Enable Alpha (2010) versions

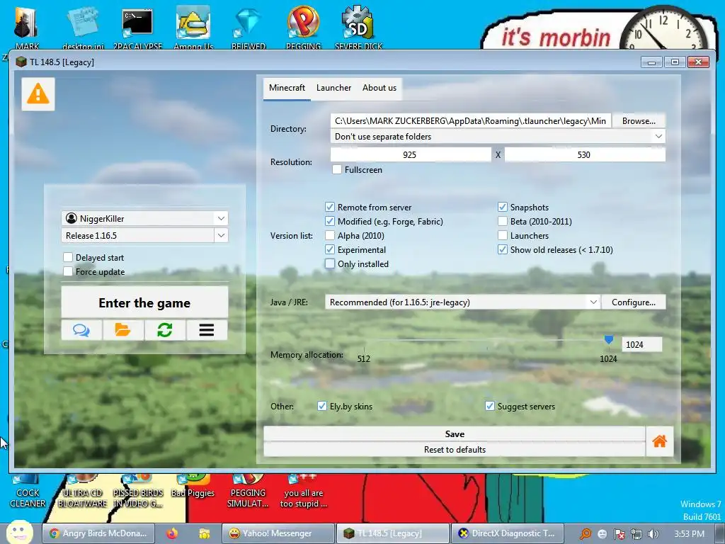coord(330,235)
